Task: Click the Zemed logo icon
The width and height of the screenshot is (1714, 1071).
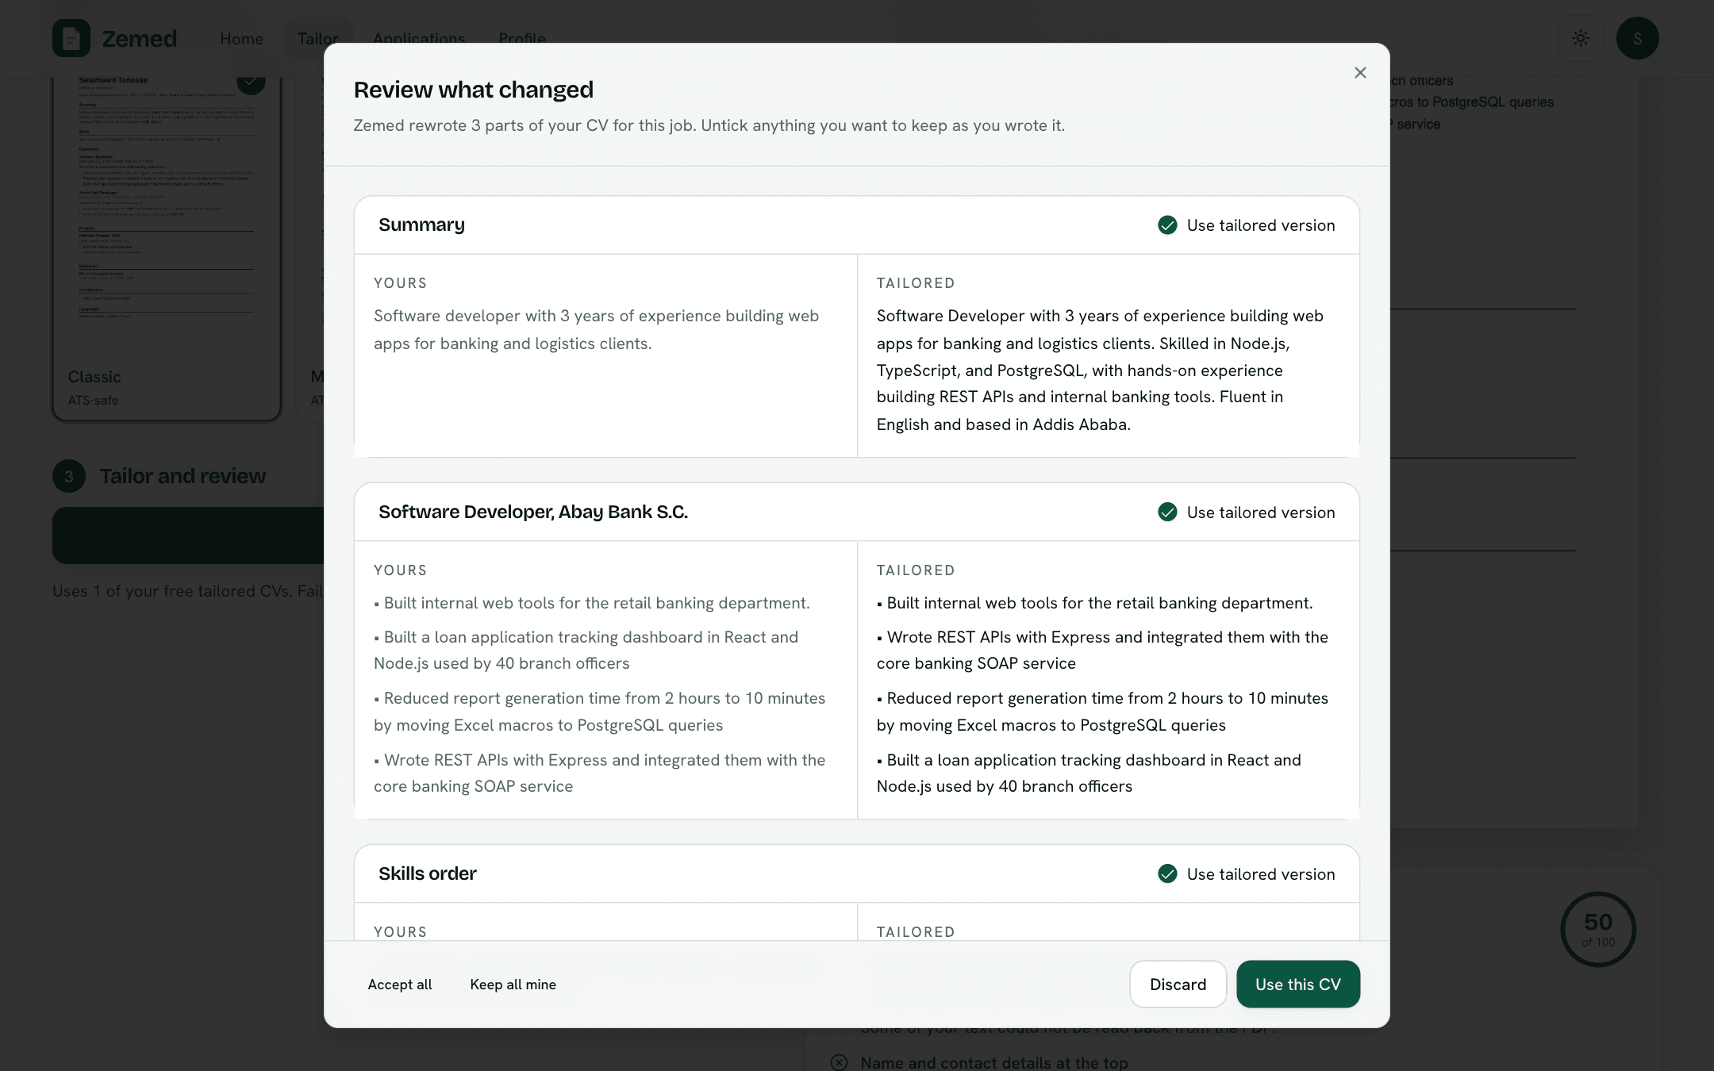Action: (71, 38)
